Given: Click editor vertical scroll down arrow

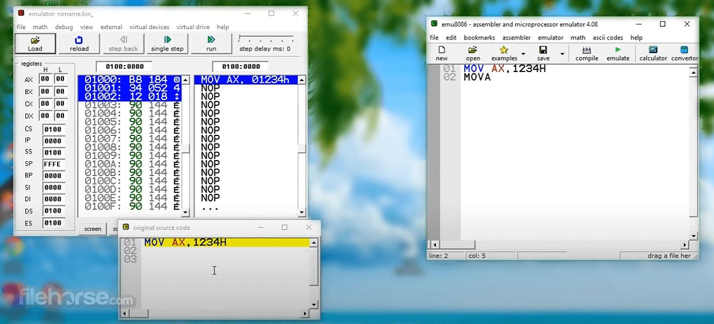Looking at the screenshot, I should pyautogui.click(x=694, y=236).
